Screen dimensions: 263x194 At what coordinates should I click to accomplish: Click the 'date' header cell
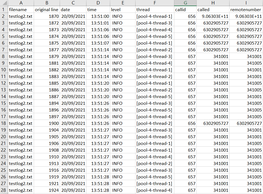(73, 9)
